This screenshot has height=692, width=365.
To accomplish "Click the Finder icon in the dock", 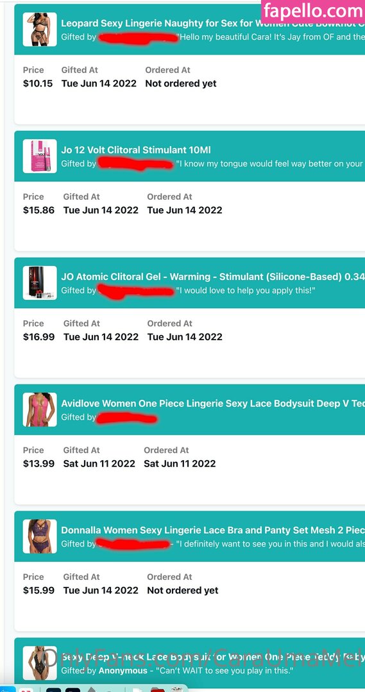I will click(8, 689).
